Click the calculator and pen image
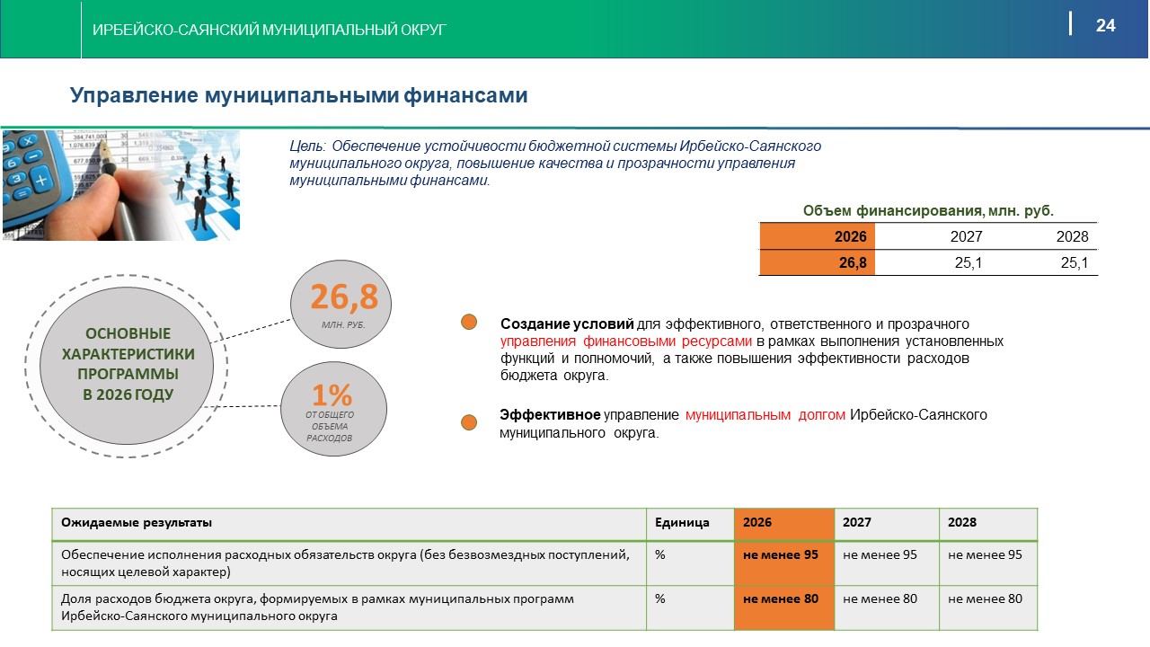1150x647 pixels. point(120,184)
